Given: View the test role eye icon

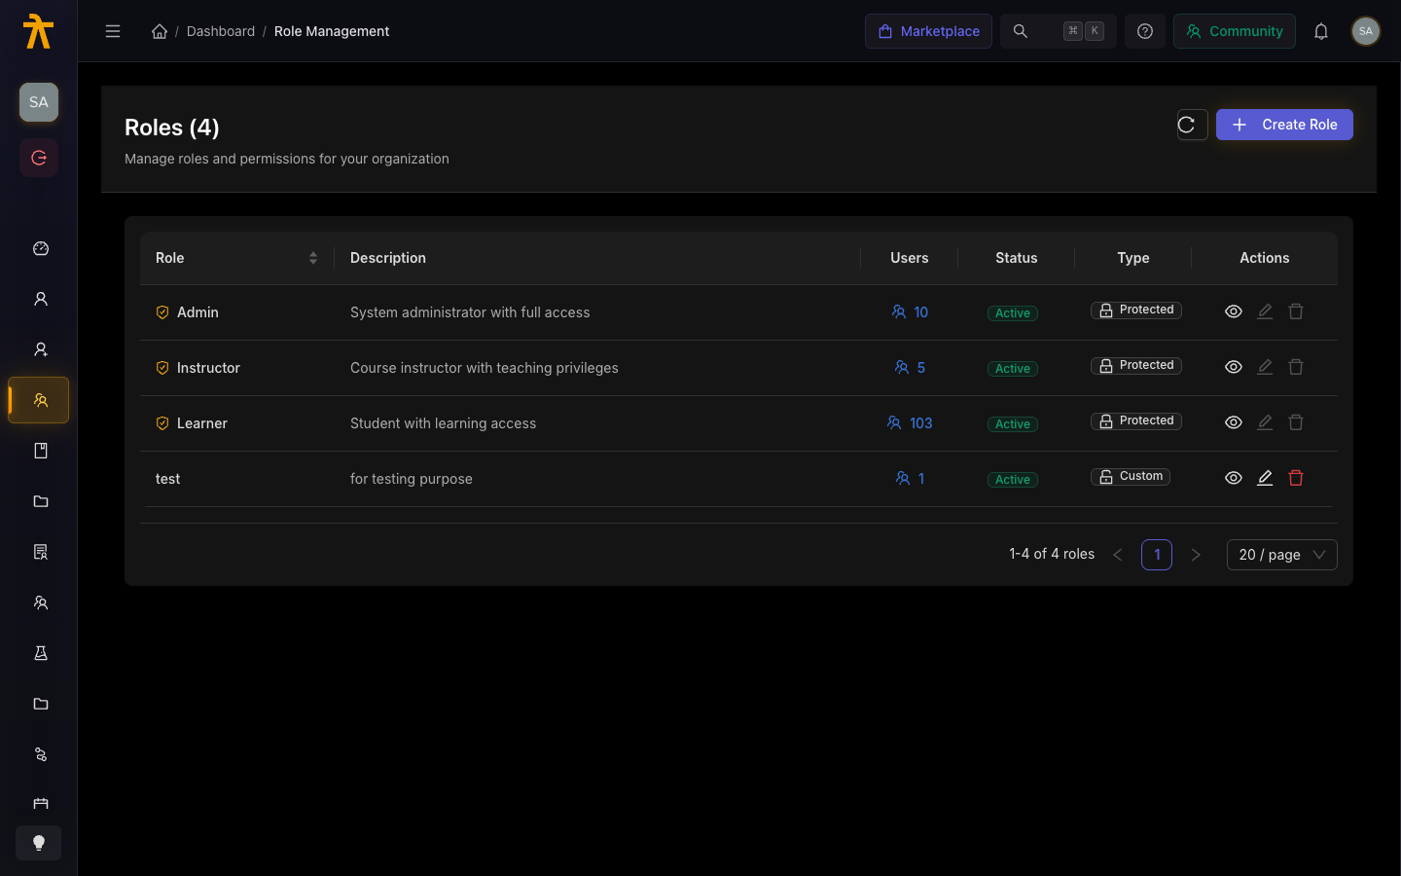Looking at the screenshot, I should (x=1234, y=478).
